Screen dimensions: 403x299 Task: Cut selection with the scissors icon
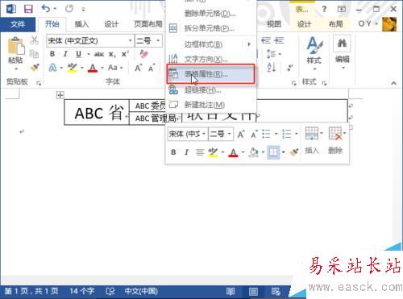click(34, 40)
